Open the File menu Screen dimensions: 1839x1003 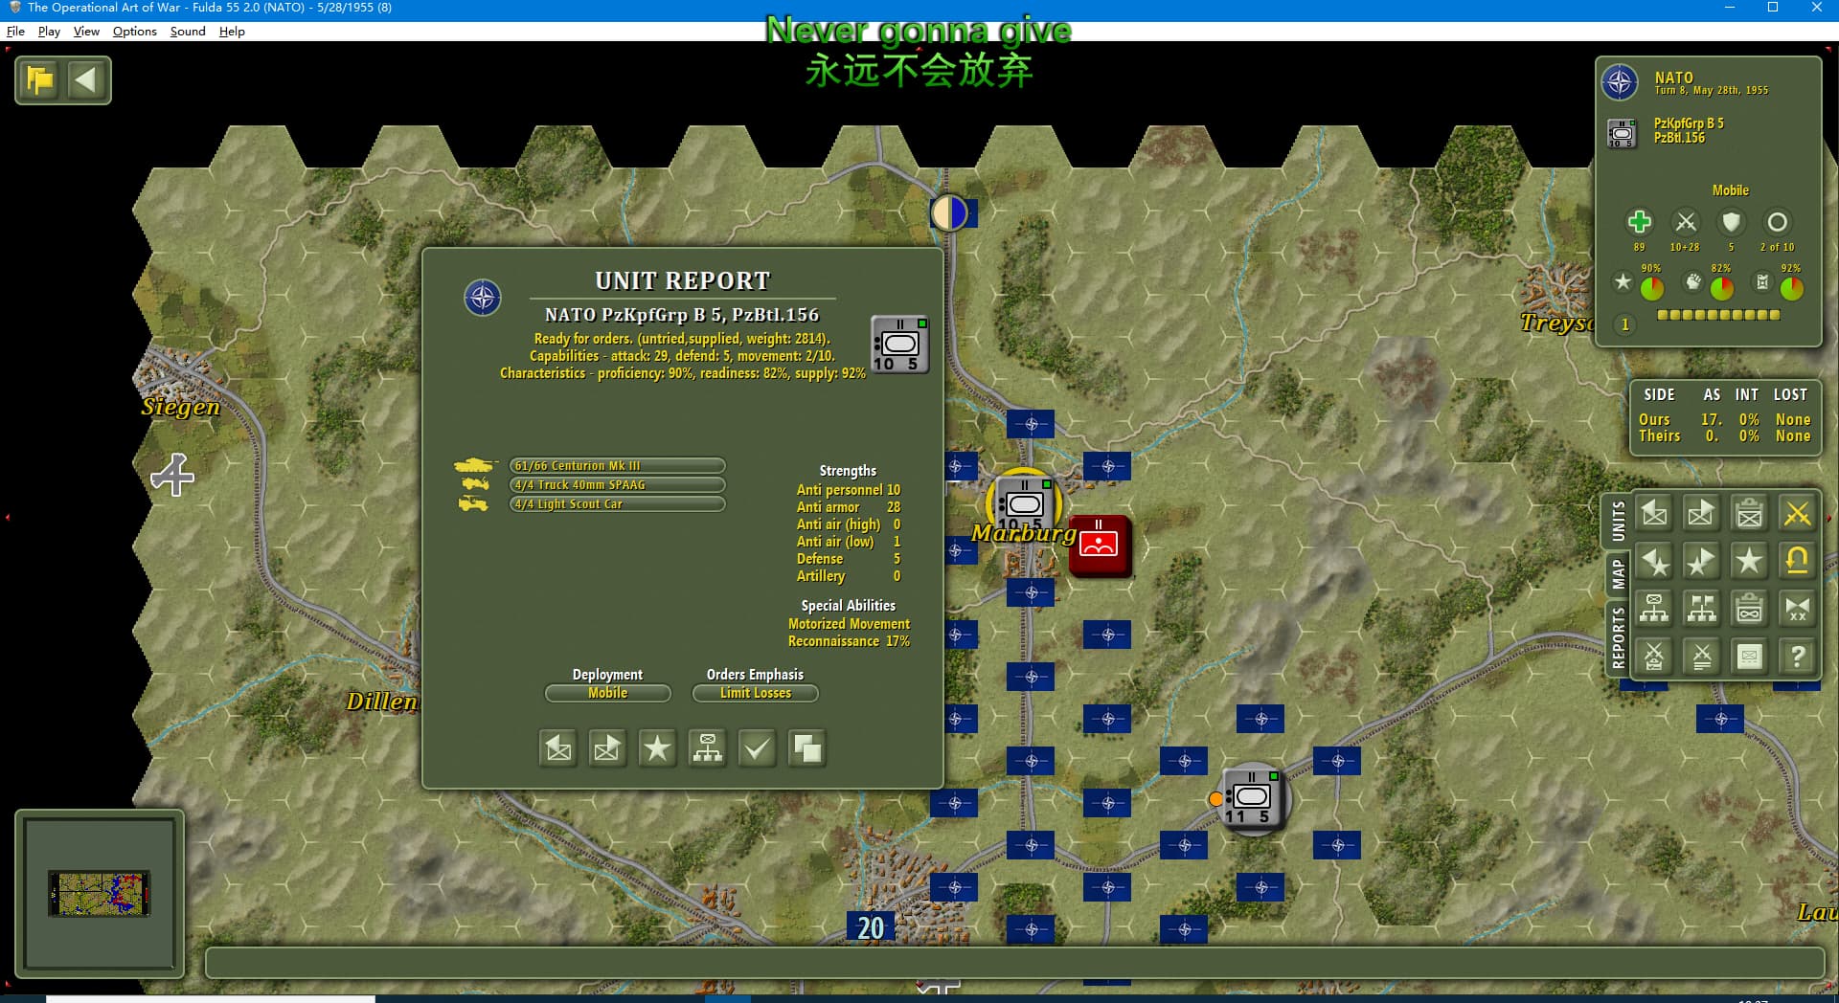click(x=15, y=31)
